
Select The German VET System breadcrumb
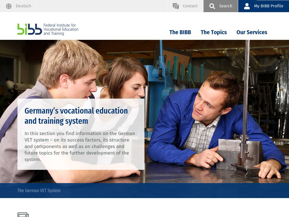39,190
